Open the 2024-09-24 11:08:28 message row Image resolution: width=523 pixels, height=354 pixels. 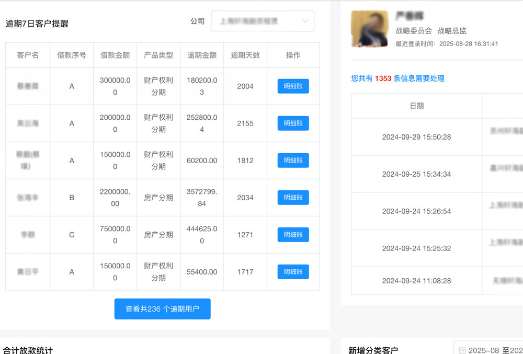[416, 281]
